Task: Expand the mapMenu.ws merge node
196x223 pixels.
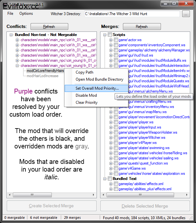Action: click(111, 112)
